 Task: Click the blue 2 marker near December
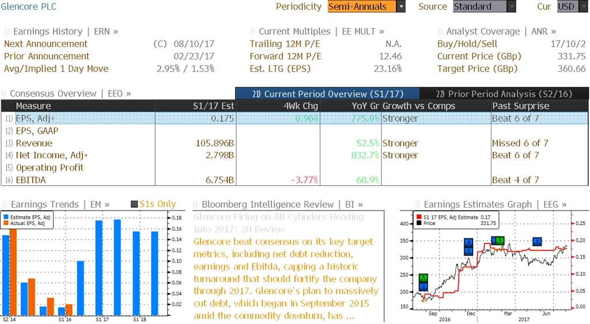click(468, 251)
